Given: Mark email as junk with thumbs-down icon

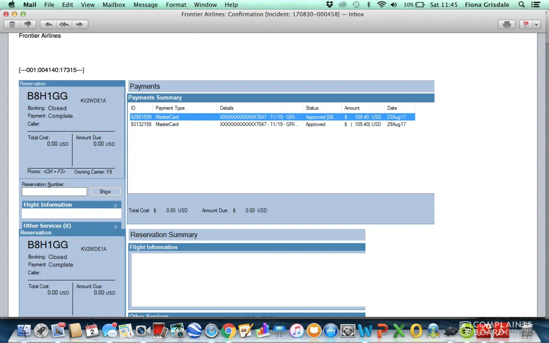Looking at the screenshot, I should coord(27,24).
